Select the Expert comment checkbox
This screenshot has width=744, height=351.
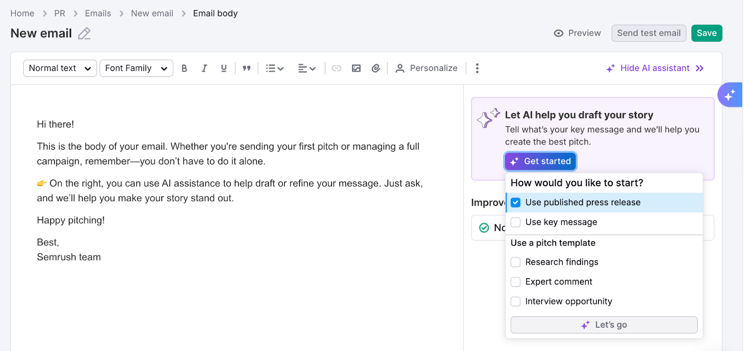pos(515,282)
